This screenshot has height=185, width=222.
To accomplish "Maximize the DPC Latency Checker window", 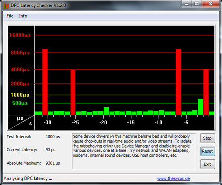I will (197, 4).
